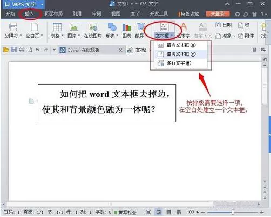
Task: Collapse the ribbon with the up chevron
Action: pos(227,4)
